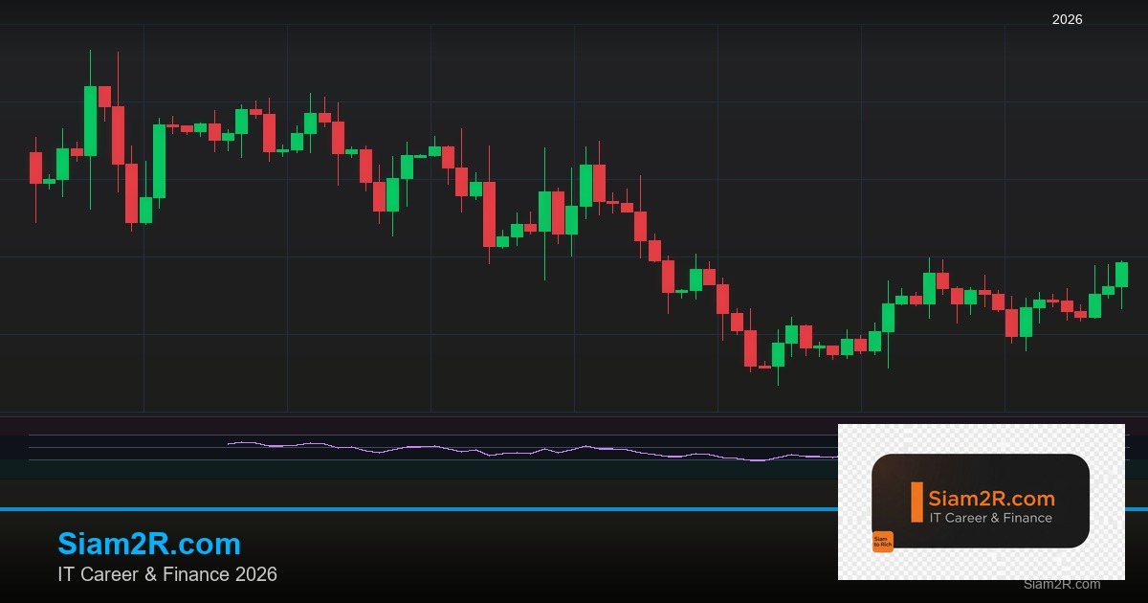Screen dimensions: 1148x603
Task: Select the tallest green candle near left
Action: 90,121
